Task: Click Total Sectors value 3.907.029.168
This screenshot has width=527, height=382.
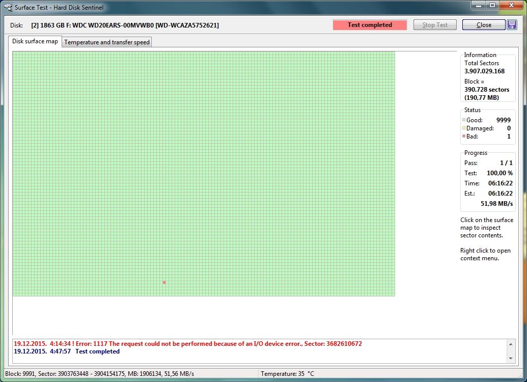Action: (x=484, y=71)
